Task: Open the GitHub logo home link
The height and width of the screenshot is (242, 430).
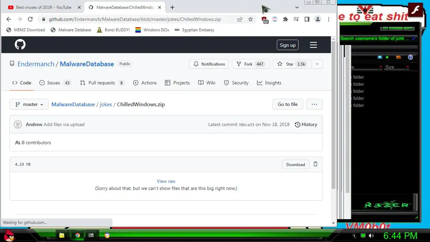Action: pos(20,45)
